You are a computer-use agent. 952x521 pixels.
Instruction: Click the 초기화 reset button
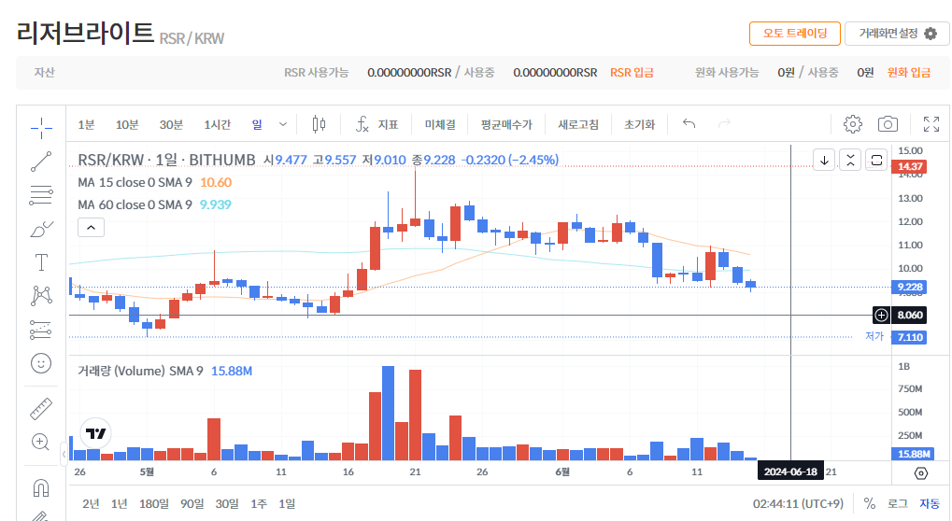pos(639,124)
